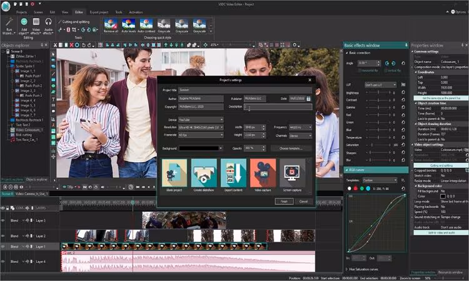Pick the Video capture project option
Screen dimensions: 469x281
click(x=263, y=172)
